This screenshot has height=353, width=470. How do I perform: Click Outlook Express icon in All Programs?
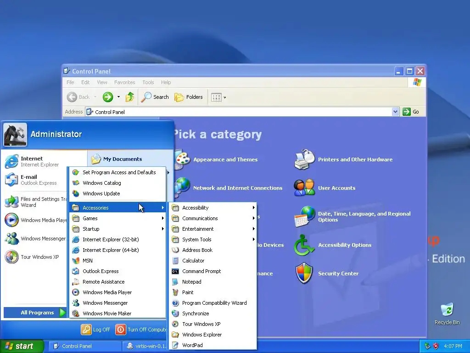click(76, 271)
